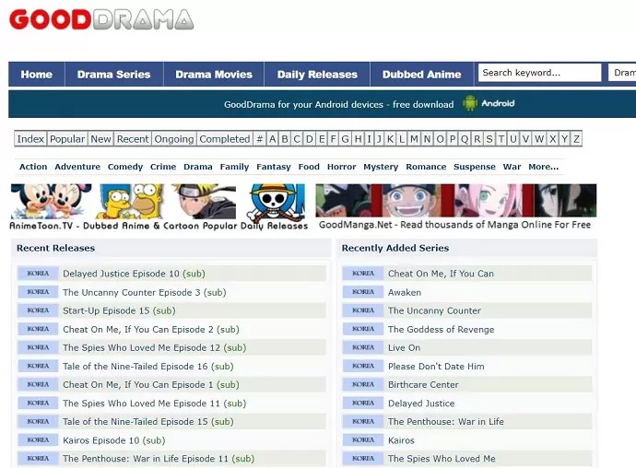Open the Delayed Justice series
The width and height of the screenshot is (636, 468).
tap(421, 404)
